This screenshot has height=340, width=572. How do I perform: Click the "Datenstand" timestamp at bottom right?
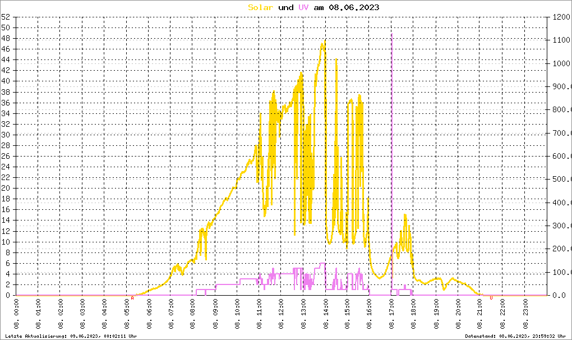(x=517, y=336)
